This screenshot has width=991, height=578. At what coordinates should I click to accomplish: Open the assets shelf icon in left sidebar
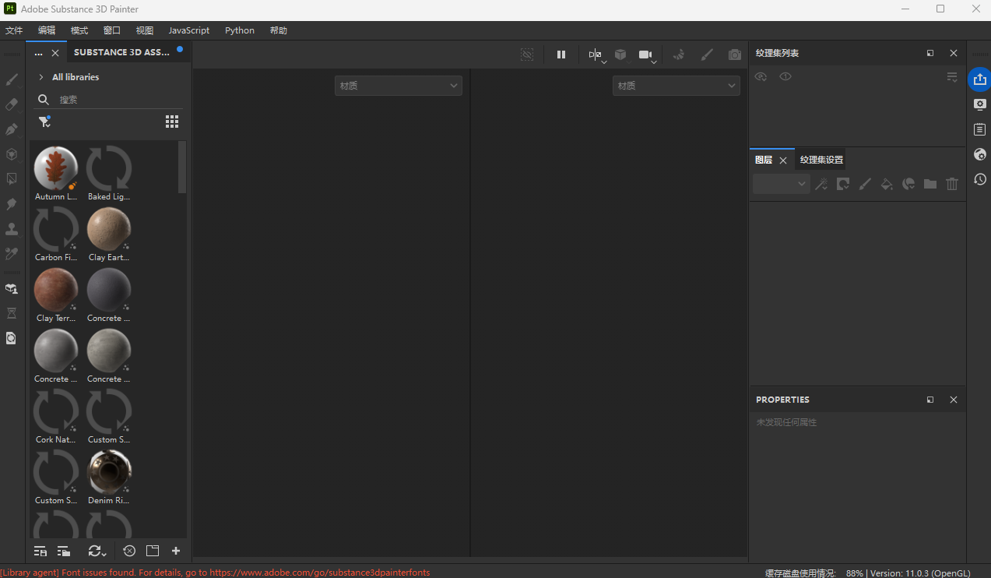coord(12,289)
